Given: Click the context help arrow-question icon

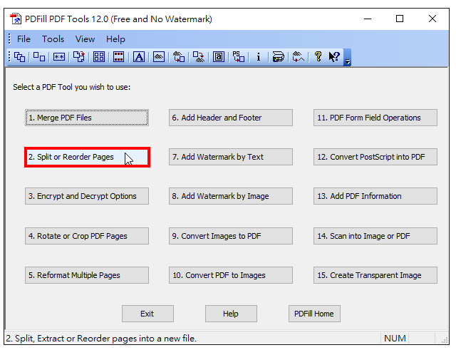Looking at the screenshot, I should coord(334,56).
